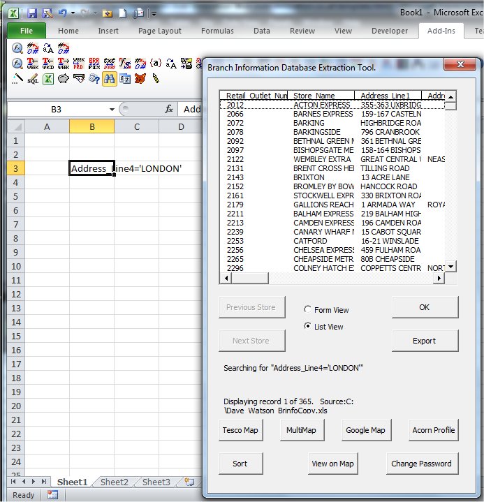Screen dimensions: 484x502
Task: Click the list's horizontal scroll right arrow
Action: pos(439,278)
